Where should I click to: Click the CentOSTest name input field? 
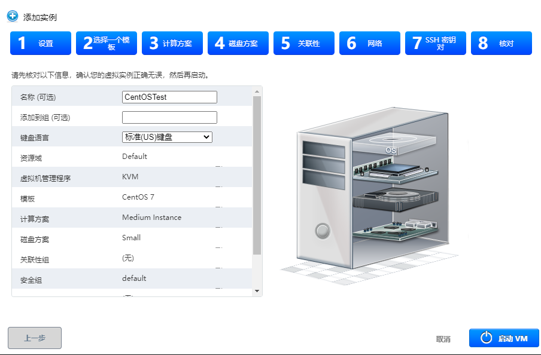tap(169, 97)
